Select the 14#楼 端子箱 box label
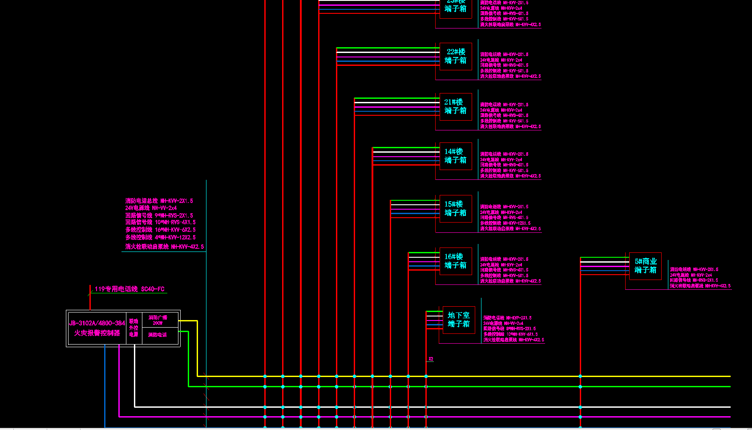The image size is (752, 430). (456, 156)
